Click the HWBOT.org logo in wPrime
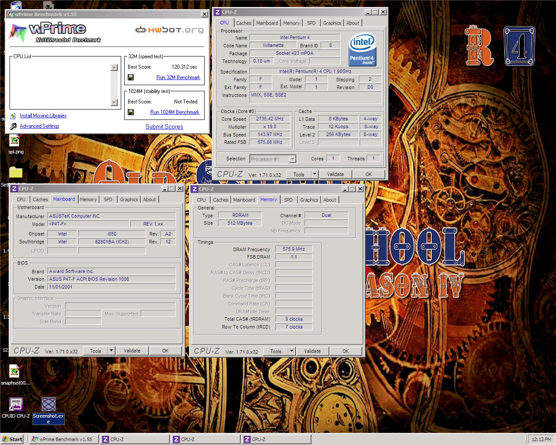The width and height of the screenshot is (556, 445). pyautogui.click(x=169, y=30)
